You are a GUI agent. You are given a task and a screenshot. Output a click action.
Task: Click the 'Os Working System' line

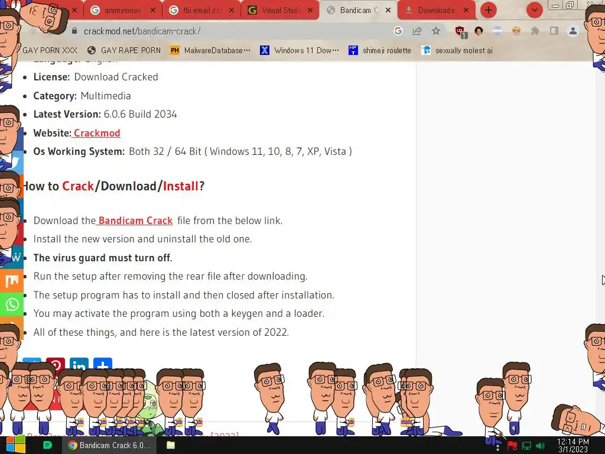193,151
